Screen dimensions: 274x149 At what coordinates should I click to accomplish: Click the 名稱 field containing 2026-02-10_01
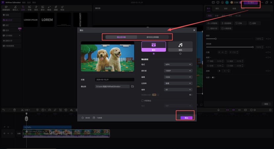point(114,80)
